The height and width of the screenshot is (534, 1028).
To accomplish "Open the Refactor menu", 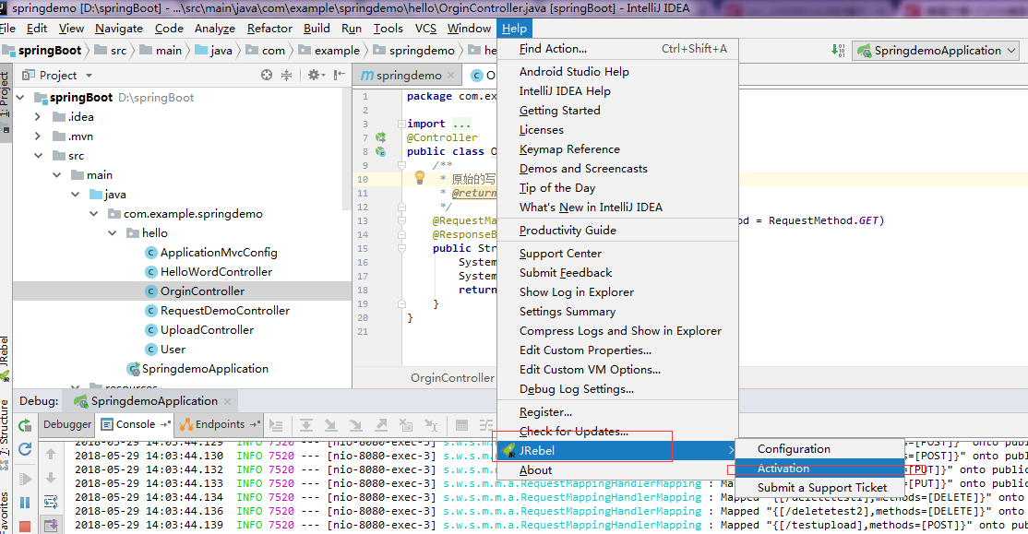I will (x=269, y=29).
